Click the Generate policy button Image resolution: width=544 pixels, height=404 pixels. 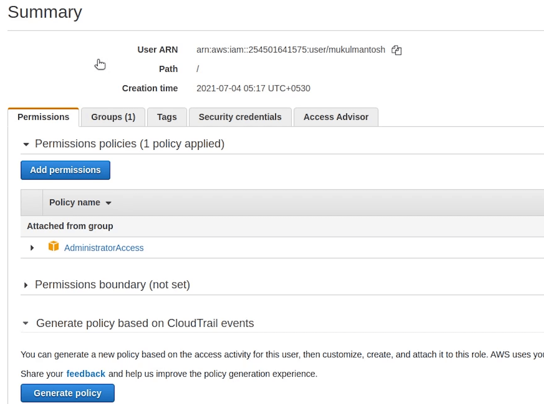(67, 393)
